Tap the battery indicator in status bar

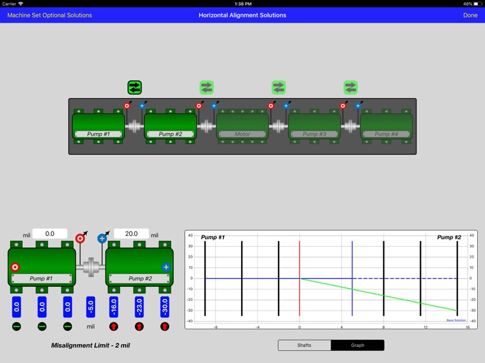pos(478,4)
